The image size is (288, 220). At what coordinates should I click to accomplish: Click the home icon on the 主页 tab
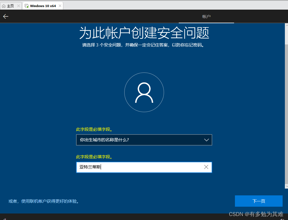tap(4, 6)
